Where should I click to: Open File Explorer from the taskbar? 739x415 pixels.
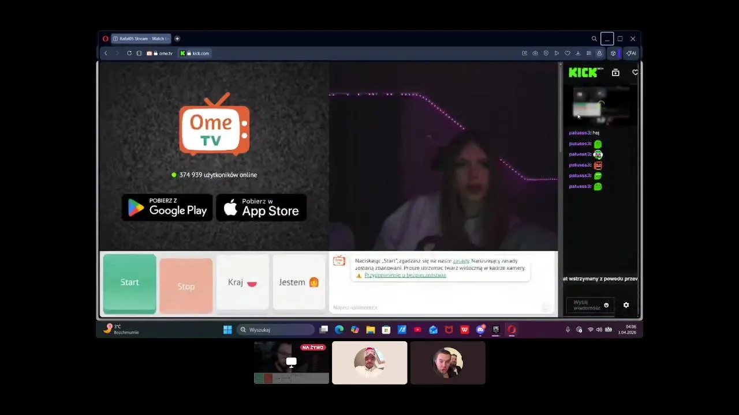pyautogui.click(x=371, y=330)
